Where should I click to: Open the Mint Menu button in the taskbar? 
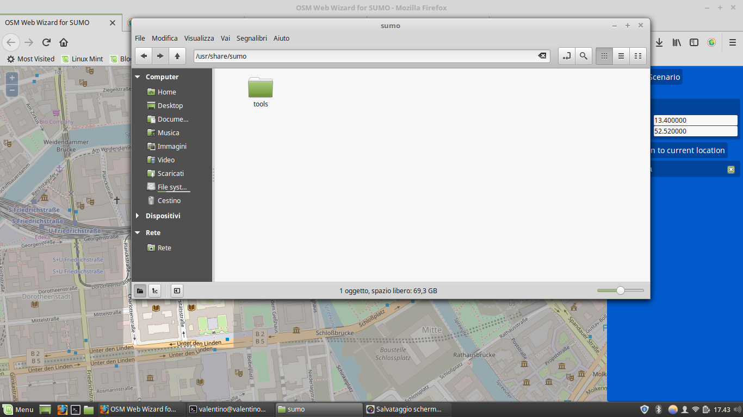click(18, 409)
